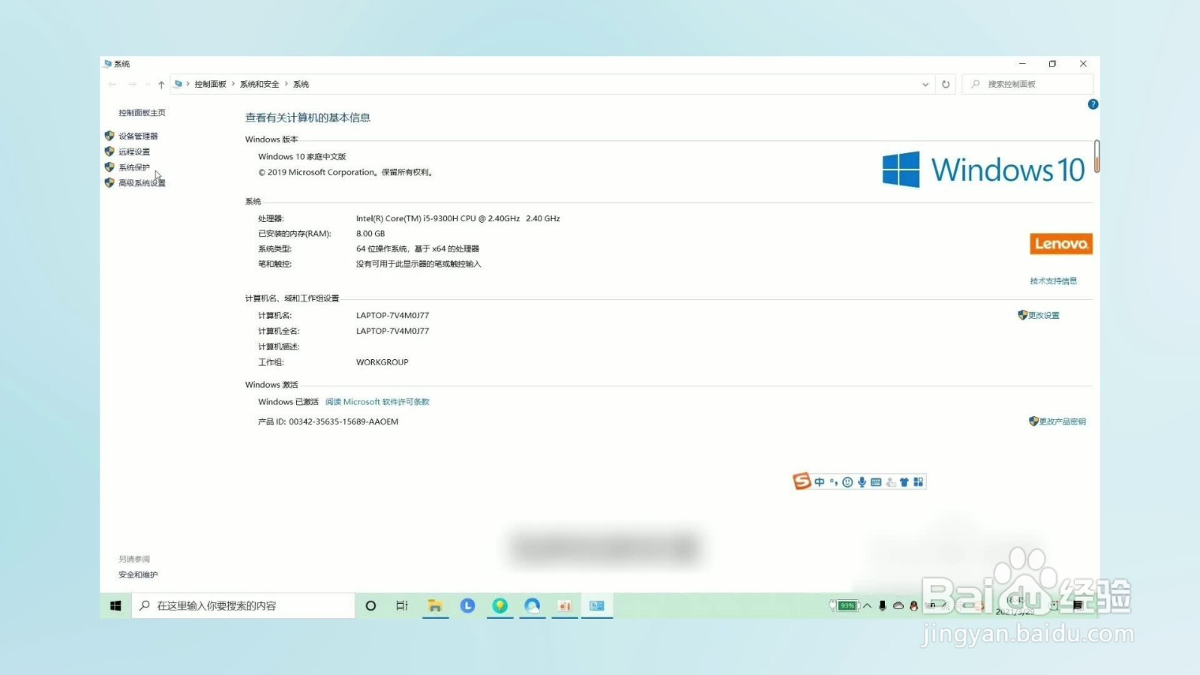Open the IME skin shirt icon
1200x675 pixels.
pos(904,482)
